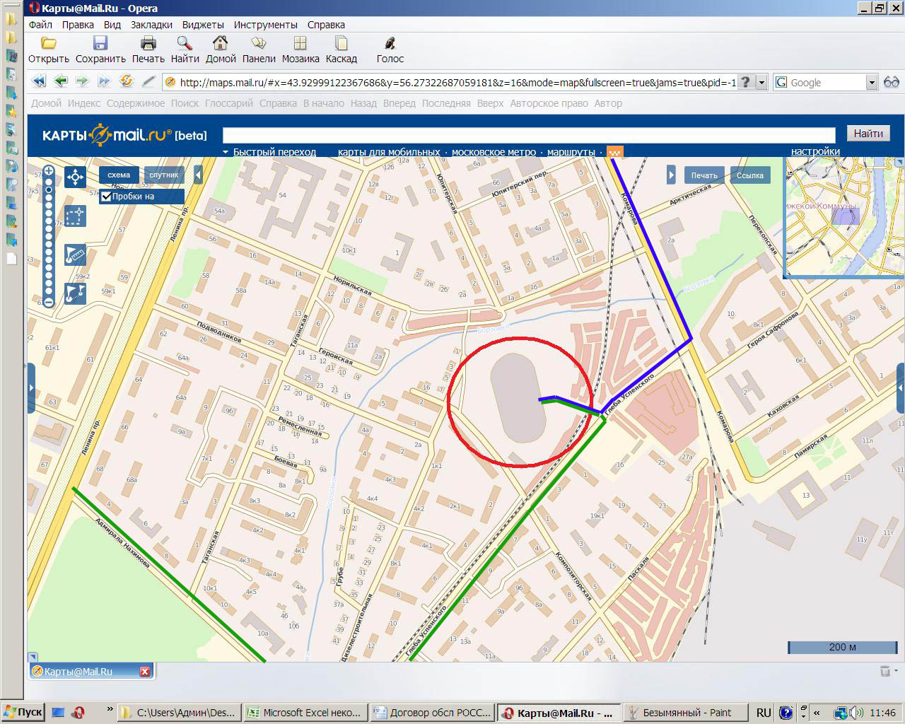Go back with the green left arrow

pyautogui.click(x=61, y=81)
